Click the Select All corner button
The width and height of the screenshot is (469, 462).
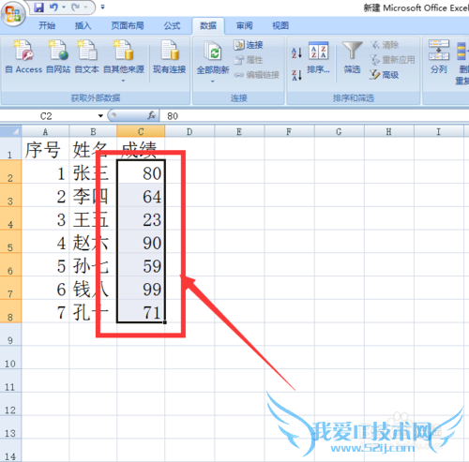[10, 131]
